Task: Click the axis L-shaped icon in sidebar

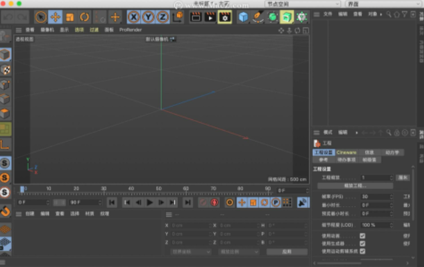Action: click(x=5, y=144)
